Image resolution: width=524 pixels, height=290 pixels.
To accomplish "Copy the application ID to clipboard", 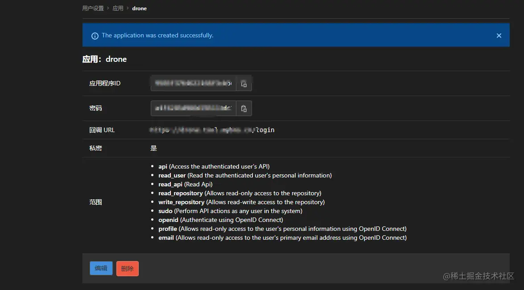I will [244, 84].
